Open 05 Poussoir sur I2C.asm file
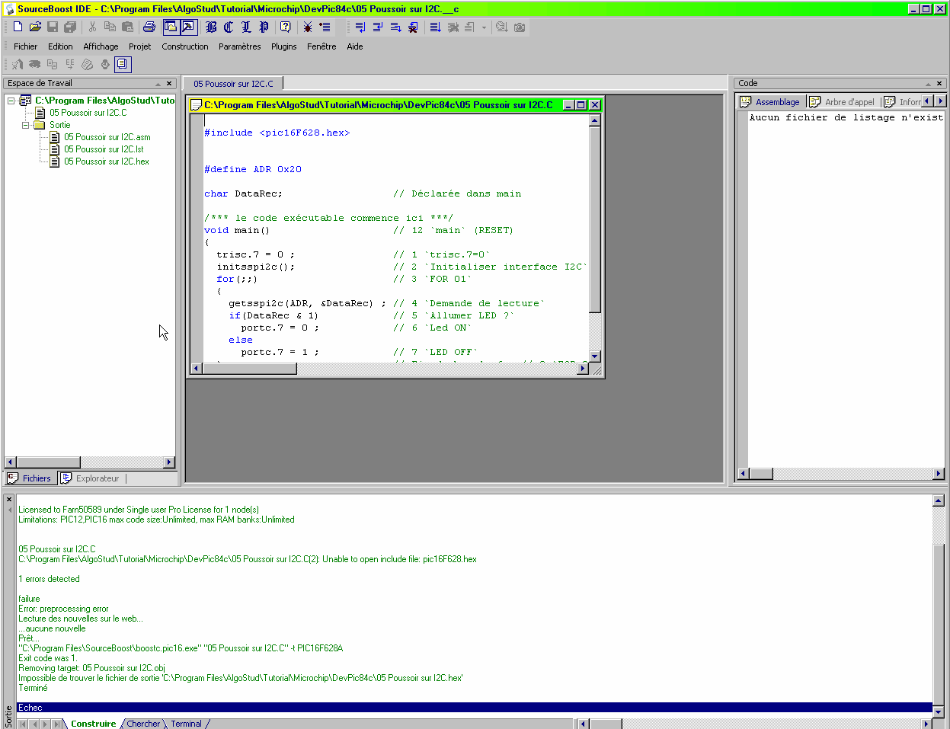 click(x=107, y=137)
